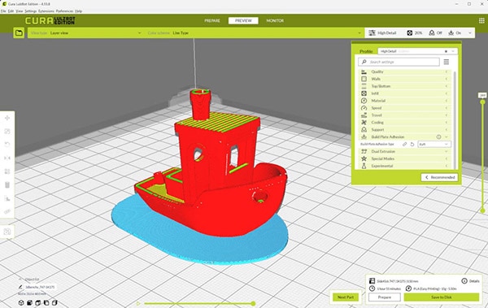Viewport: 488px width, 308px height.
Task: Open file with the folder icon
Action: click(x=19, y=33)
